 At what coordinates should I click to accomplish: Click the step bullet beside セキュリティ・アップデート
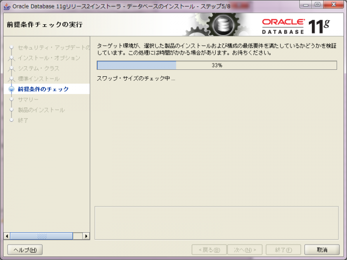11,48
